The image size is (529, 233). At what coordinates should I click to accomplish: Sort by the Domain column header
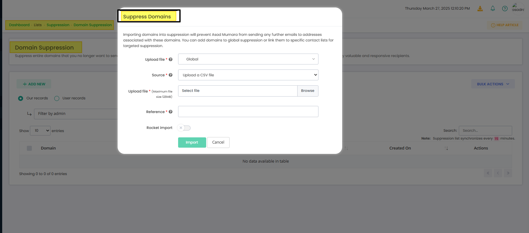point(48,148)
